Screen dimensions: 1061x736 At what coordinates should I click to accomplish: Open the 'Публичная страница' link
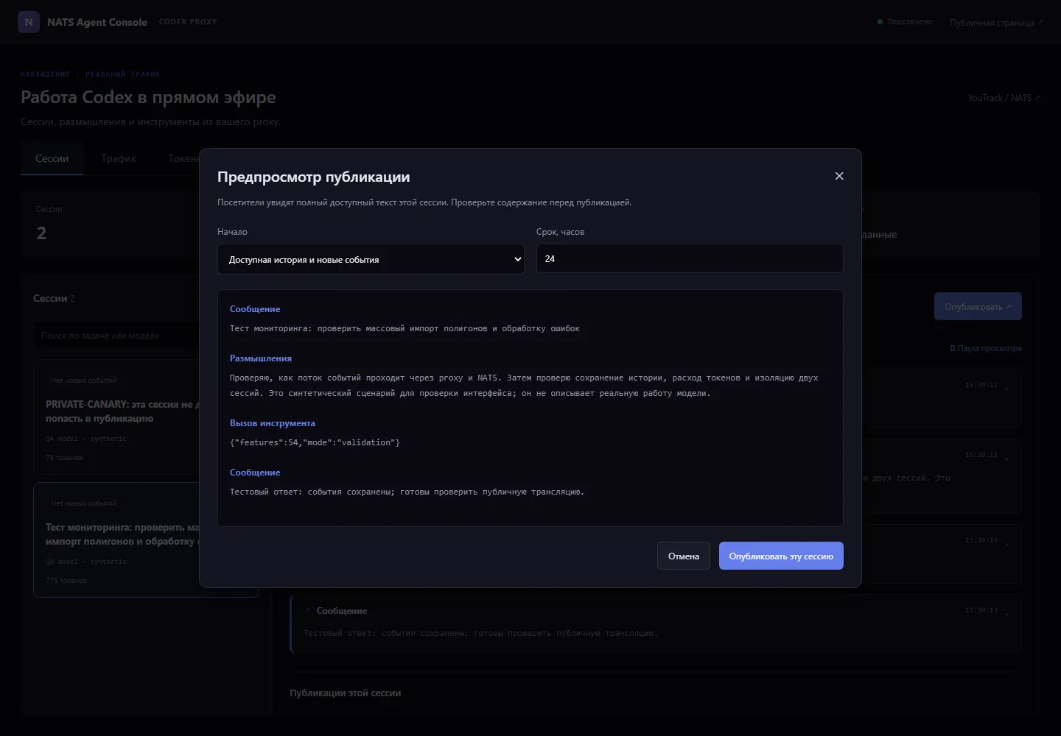pyautogui.click(x=996, y=22)
